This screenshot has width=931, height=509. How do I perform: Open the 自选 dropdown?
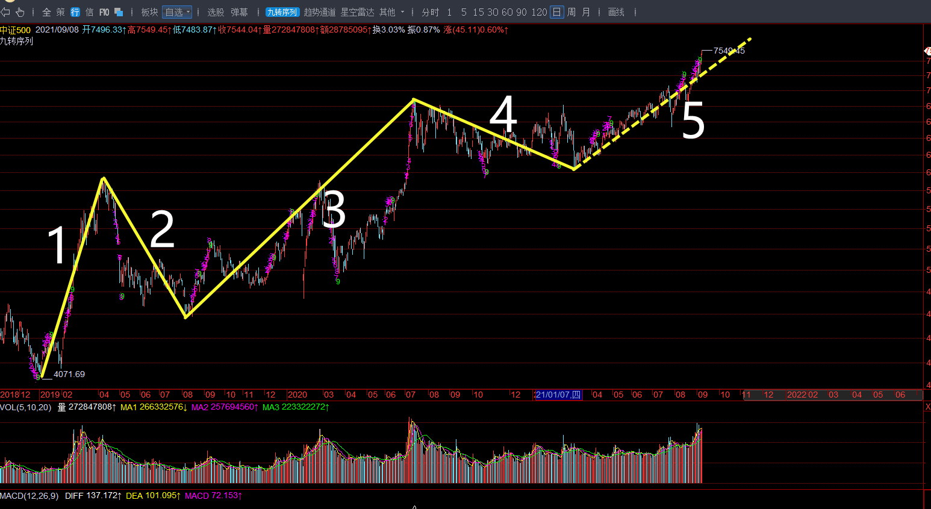[177, 12]
